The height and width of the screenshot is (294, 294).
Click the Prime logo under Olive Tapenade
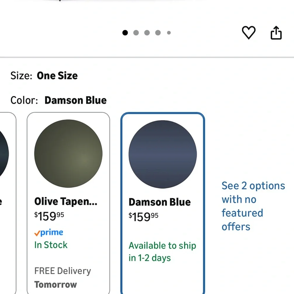[x=49, y=233]
